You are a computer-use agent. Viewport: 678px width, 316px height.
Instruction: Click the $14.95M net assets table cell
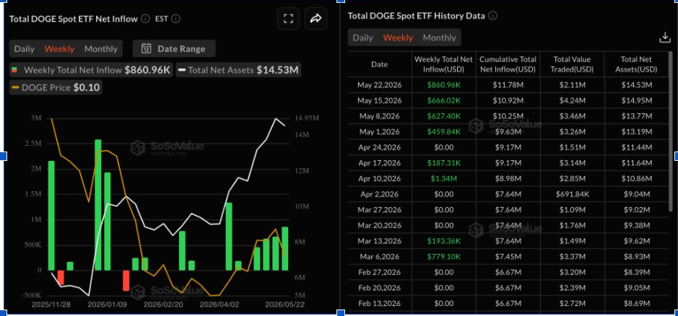(x=636, y=101)
